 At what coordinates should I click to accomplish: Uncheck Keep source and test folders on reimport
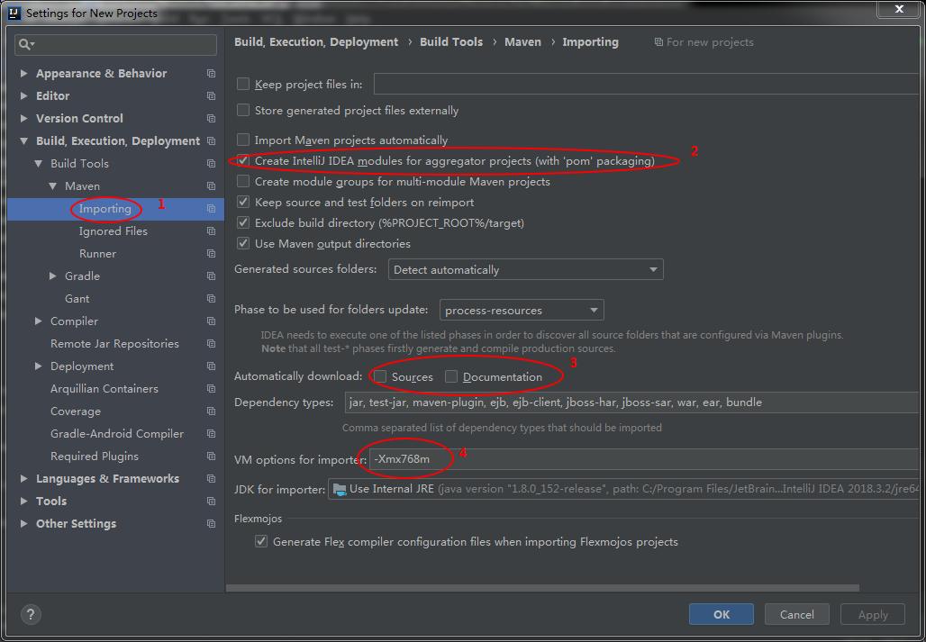click(242, 202)
